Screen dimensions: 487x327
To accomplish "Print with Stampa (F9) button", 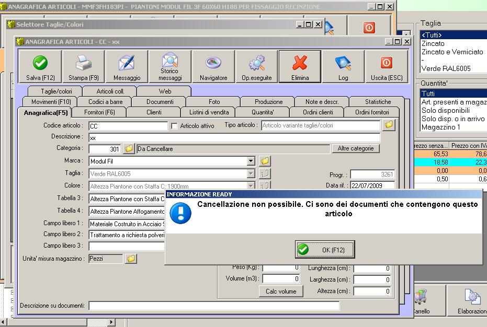I will 83,67.
